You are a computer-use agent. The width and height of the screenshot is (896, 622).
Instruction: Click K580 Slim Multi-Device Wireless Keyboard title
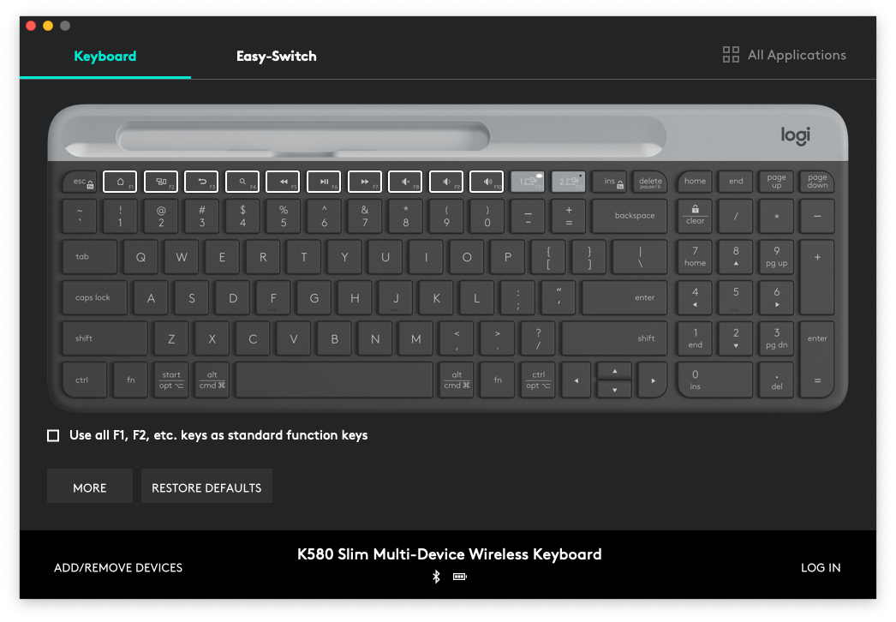click(449, 554)
